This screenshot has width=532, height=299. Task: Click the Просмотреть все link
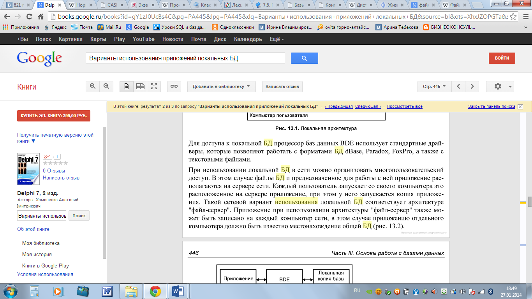(405, 106)
